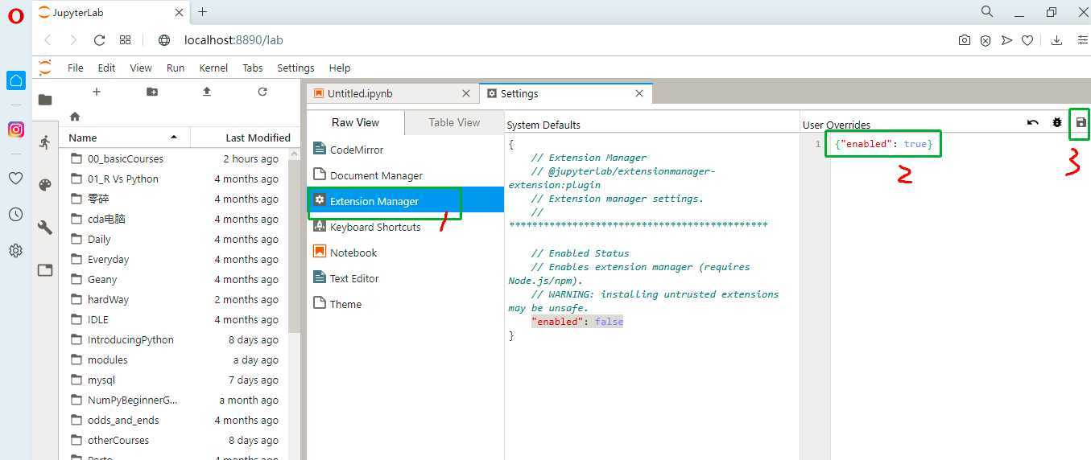
Task: Click the debug bug icon in settings
Action: [1057, 123]
